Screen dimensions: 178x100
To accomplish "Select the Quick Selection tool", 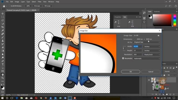I will [x=3, y=24].
